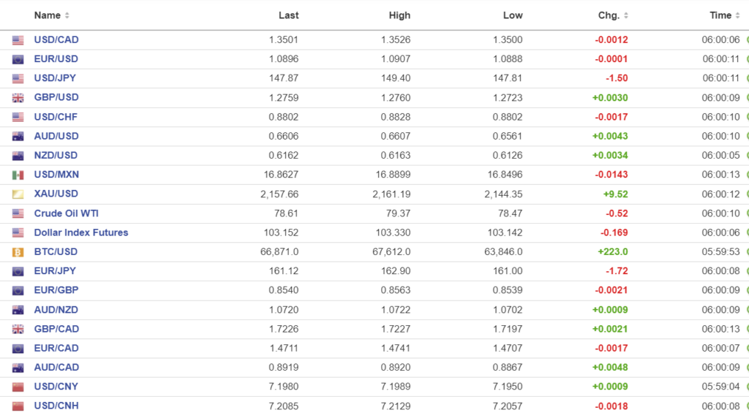Click the Last column header
This screenshot has width=749, height=413.
point(288,15)
